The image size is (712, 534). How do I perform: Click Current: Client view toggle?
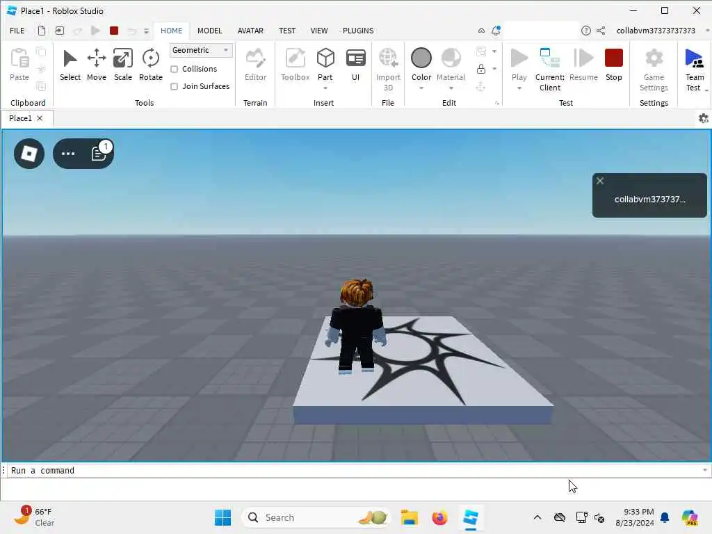click(x=549, y=70)
